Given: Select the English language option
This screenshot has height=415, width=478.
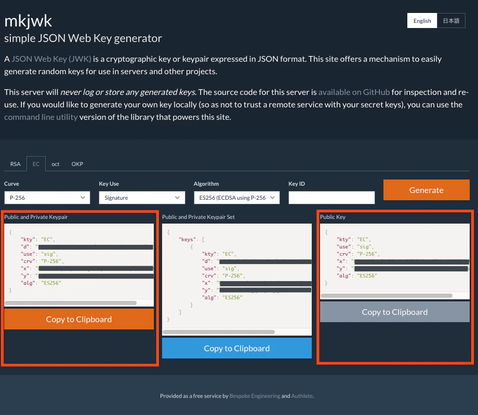Looking at the screenshot, I should (422, 20).
